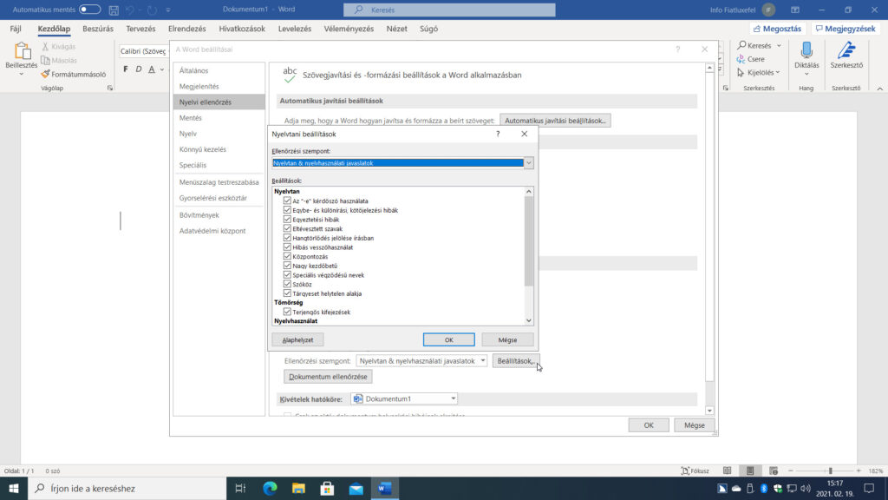Viewport: 888px width, 500px height.
Task: Collapse the ribbon with the chevron
Action: (879, 89)
